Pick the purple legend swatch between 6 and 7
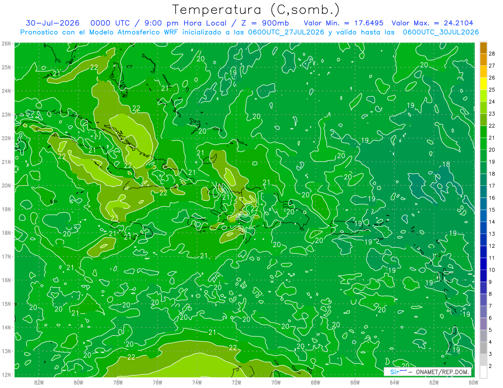This screenshot has width=503, height=388. coord(483,312)
